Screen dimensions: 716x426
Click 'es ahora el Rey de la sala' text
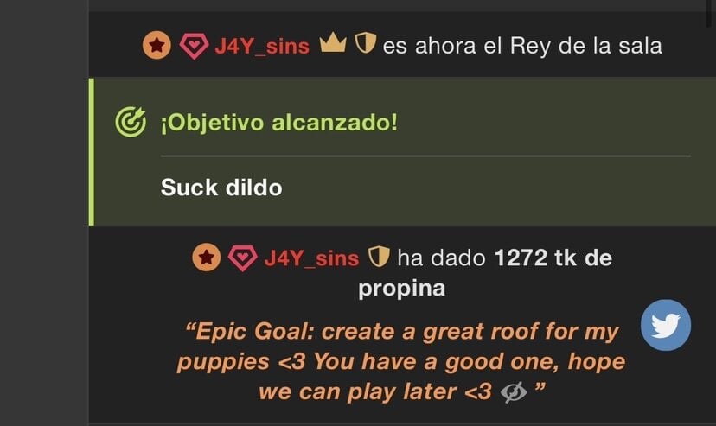(522, 46)
